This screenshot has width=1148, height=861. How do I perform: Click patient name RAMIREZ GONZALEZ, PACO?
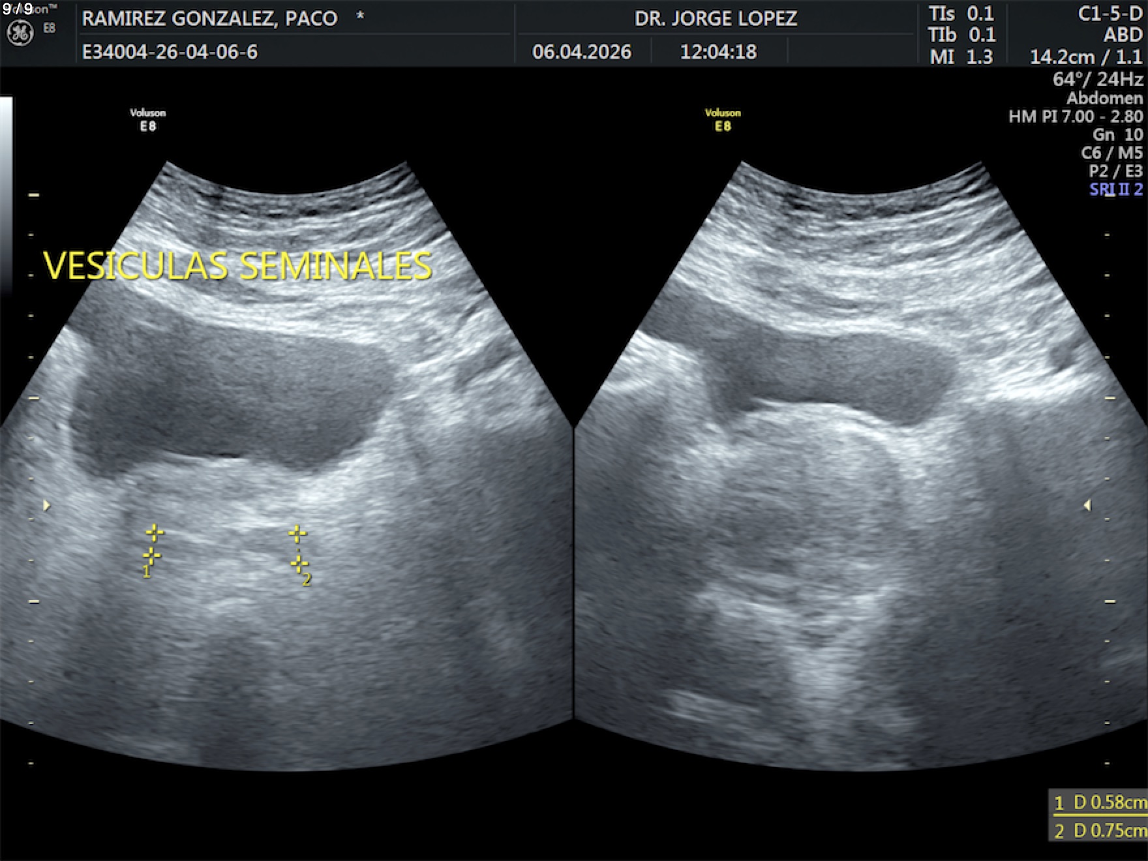point(209,18)
